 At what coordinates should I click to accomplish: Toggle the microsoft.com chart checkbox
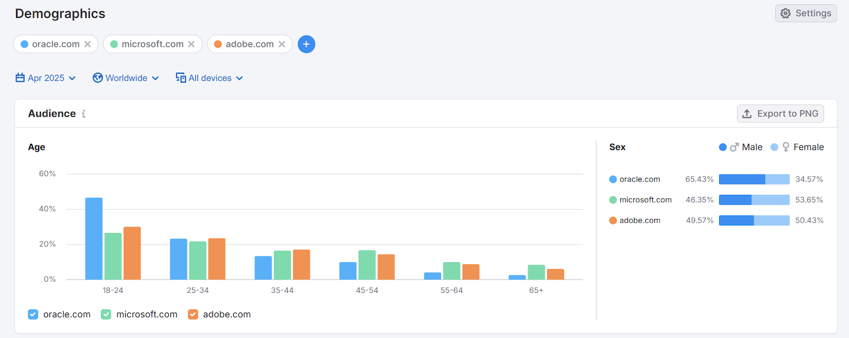tap(106, 315)
